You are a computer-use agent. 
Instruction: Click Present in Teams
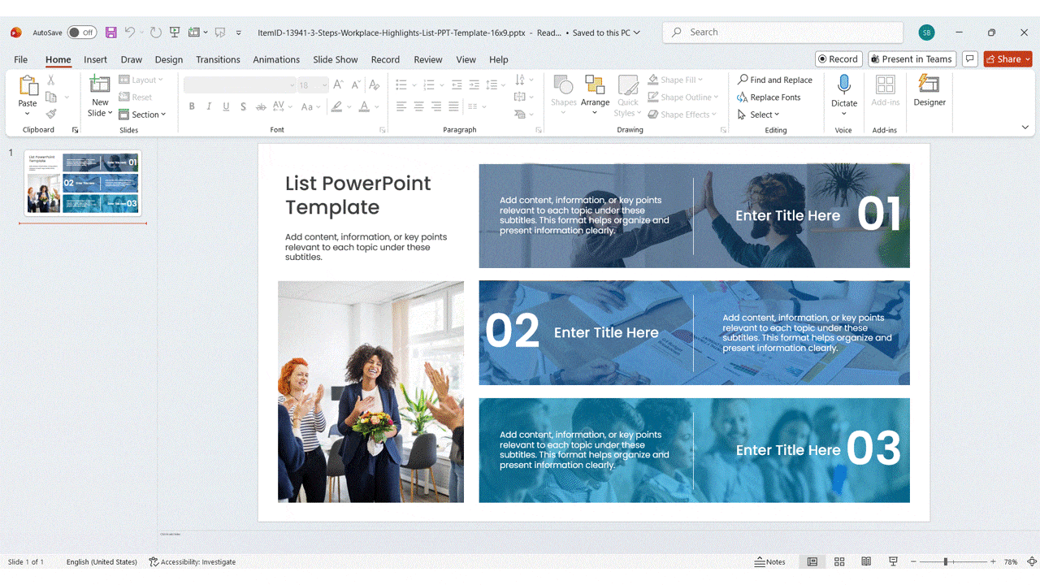[x=912, y=58]
